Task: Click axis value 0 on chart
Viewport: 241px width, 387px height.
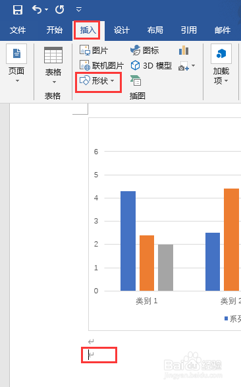Action: 96,291
